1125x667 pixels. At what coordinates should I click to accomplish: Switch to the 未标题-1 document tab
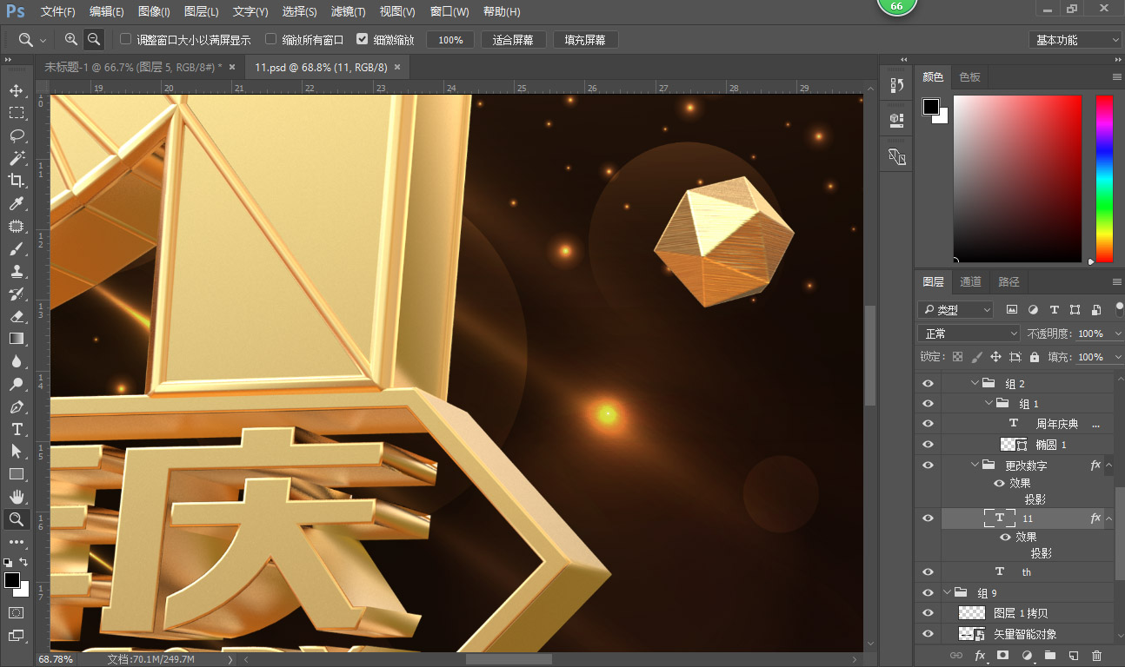(133, 67)
